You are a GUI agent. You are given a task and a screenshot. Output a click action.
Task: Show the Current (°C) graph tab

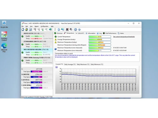tap(59, 64)
